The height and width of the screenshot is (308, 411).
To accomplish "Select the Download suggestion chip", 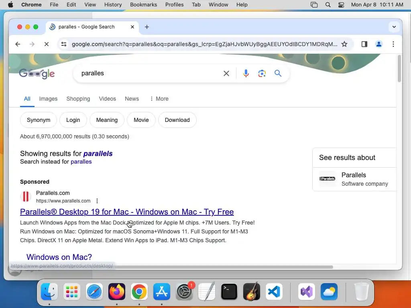I will point(177,120).
